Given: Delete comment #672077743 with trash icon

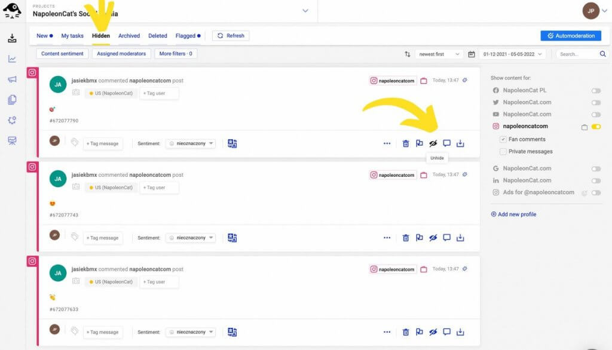Looking at the screenshot, I should [406, 238].
